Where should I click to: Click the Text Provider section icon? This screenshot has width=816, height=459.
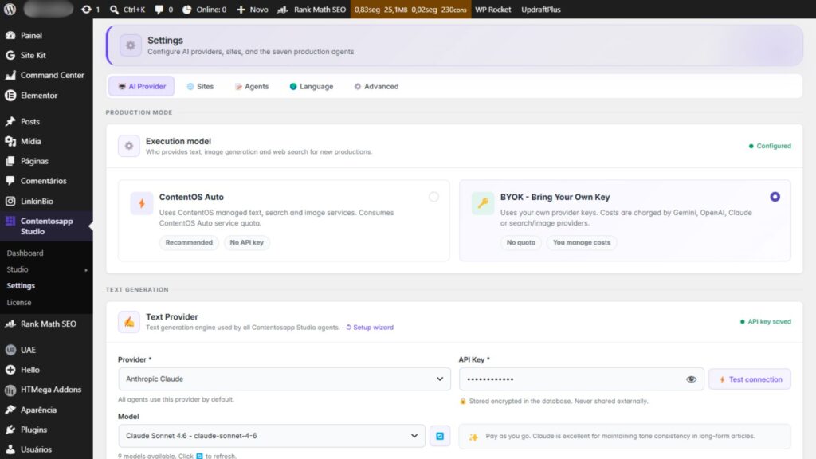coord(128,322)
